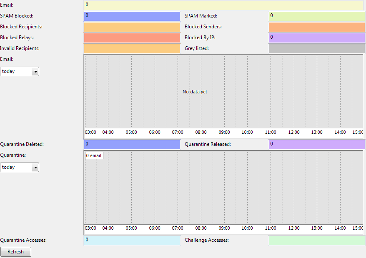Click the '0 email' label in Quarantine chart
Image resolution: width=366 pixels, height=258 pixels.
point(94,155)
